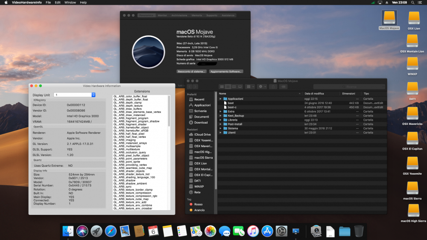Switch to the Archiviazione tab
Screen dimensions: 427x240
pyautogui.click(x=179, y=15)
